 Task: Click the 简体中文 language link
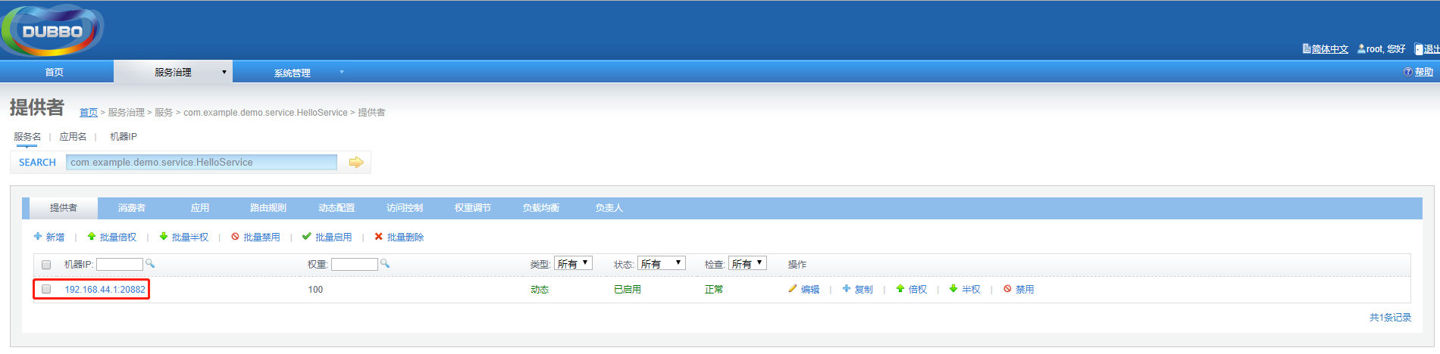1330,49
